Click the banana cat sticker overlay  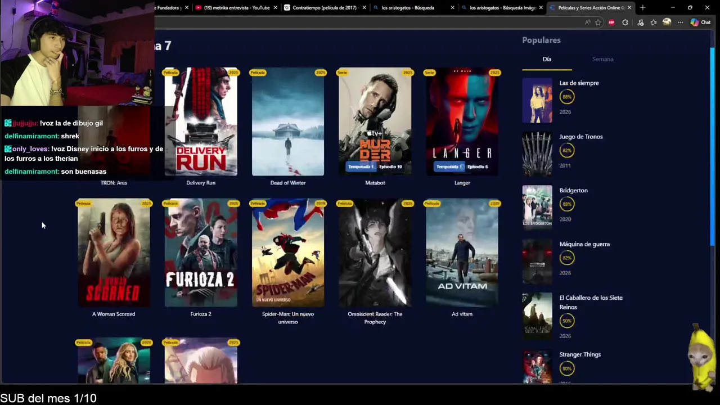pyautogui.click(x=701, y=358)
